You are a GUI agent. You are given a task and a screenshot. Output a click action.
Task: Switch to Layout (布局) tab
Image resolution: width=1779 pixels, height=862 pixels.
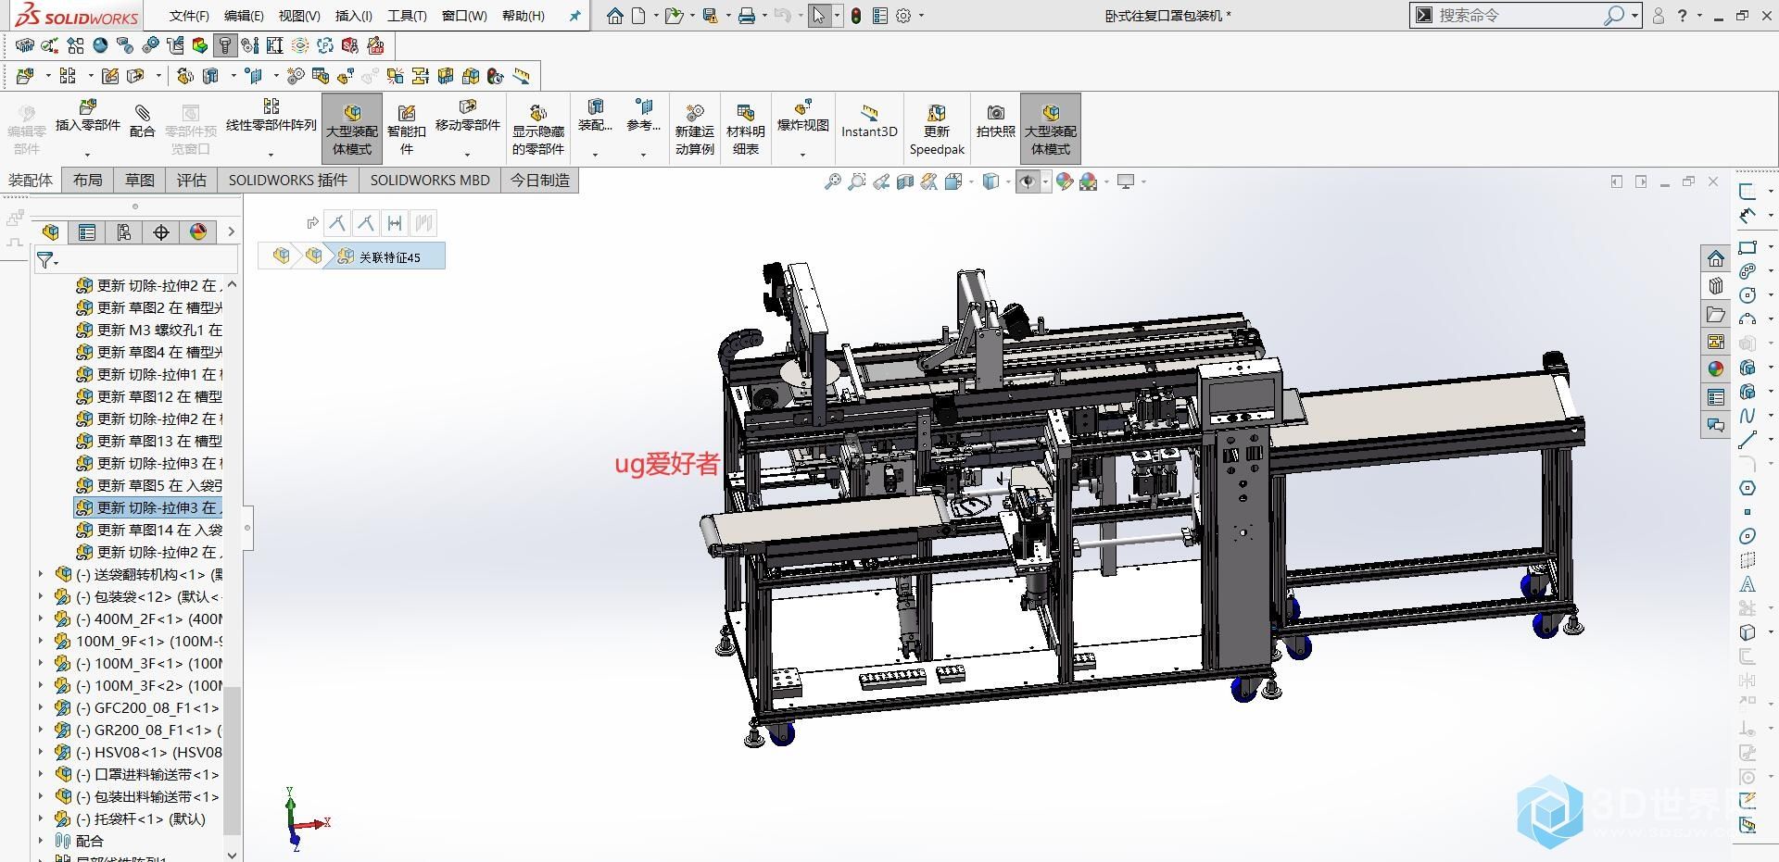(x=88, y=181)
